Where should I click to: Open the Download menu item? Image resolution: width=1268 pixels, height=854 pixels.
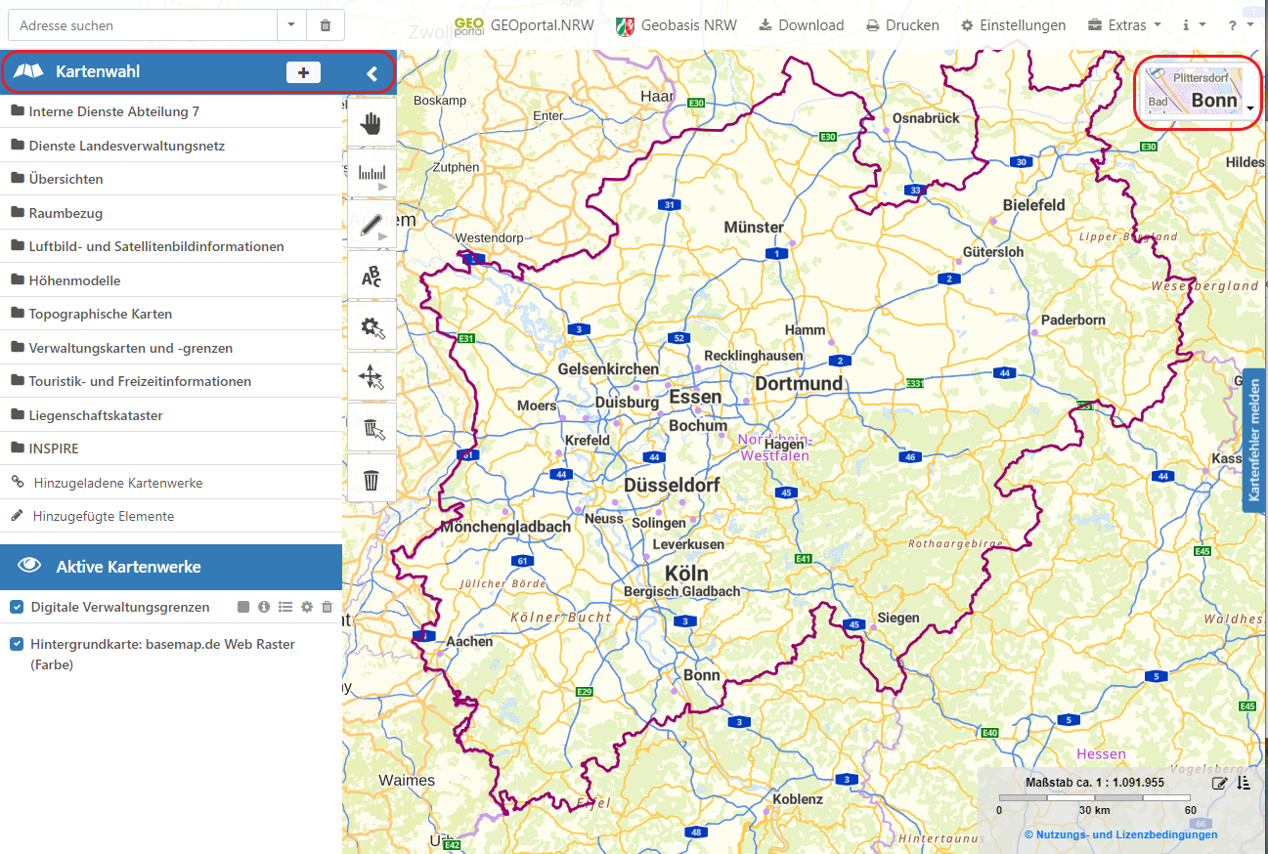click(802, 25)
